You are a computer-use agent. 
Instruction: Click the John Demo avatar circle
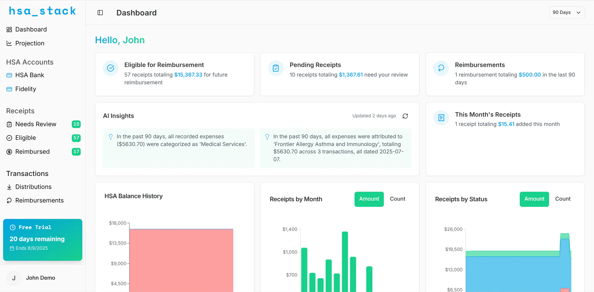[14, 278]
